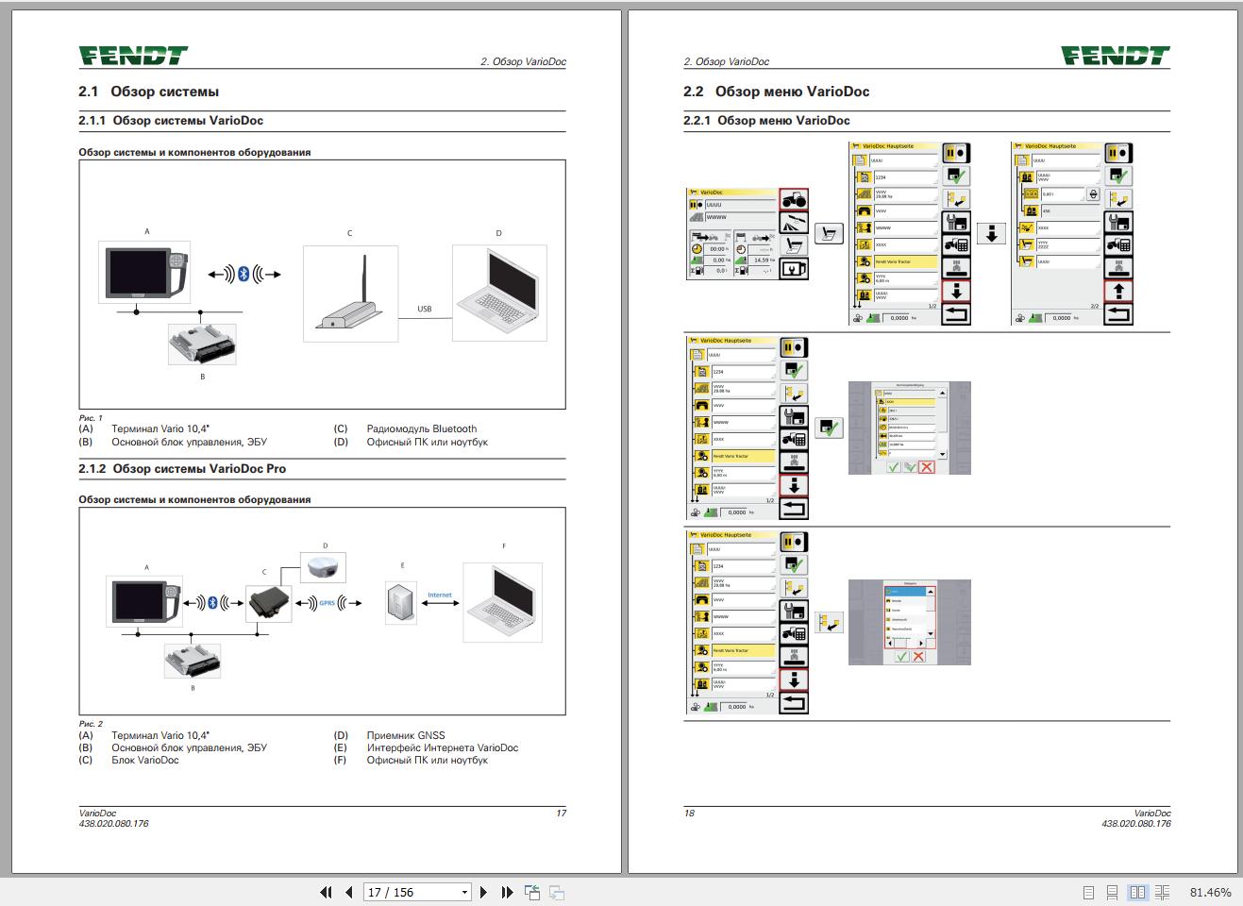Click heading 2.2.1 Обзор меню VarioDoc
1243x906 pixels.
click(766, 121)
